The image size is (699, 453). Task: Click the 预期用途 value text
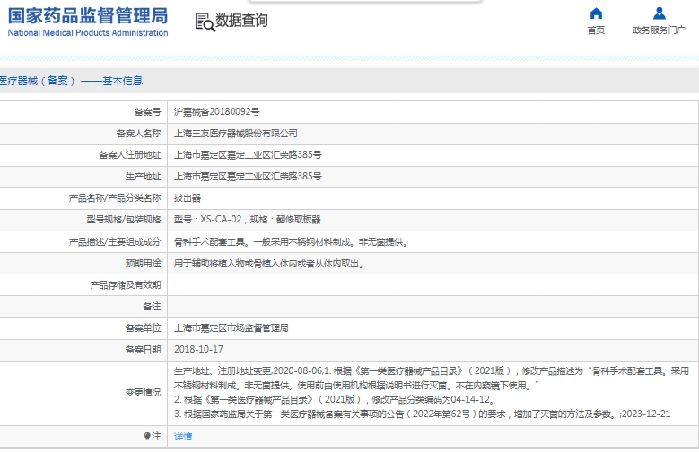(x=269, y=264)
